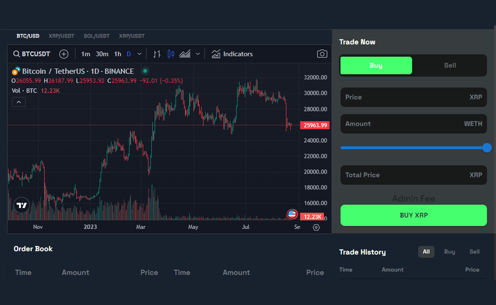Screen dimensions: 496x305
Task: Filter Trade History by All
Action: [x=426, y=252]
